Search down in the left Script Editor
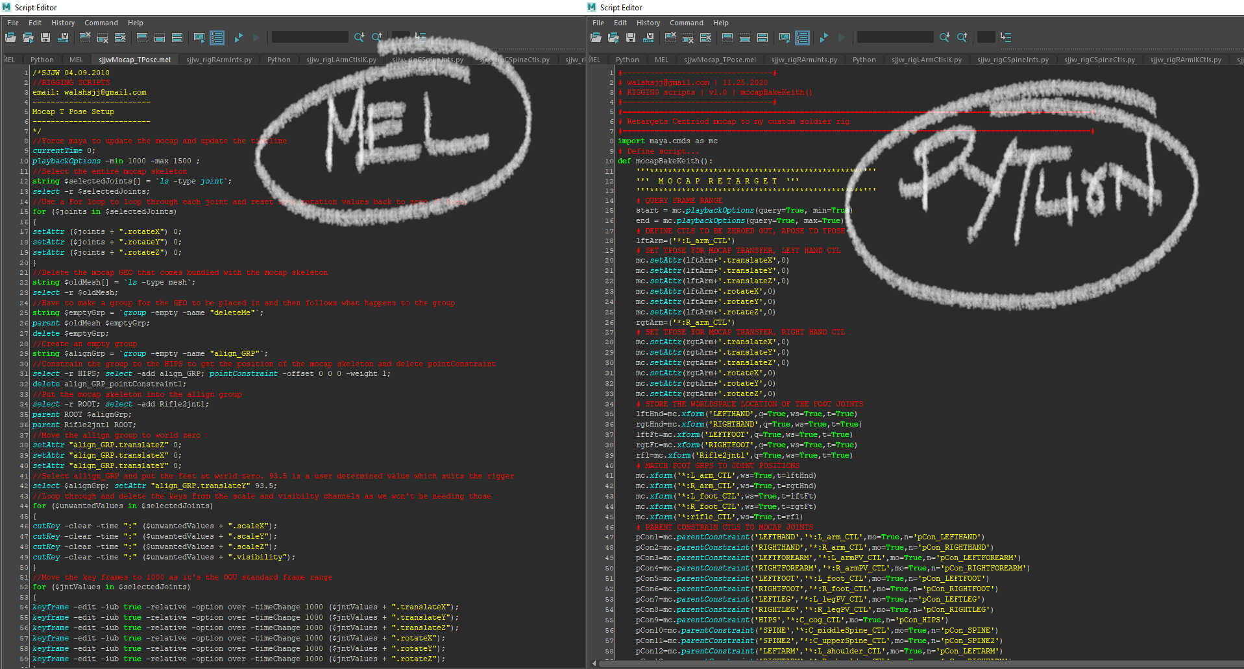 coord(359,38)
